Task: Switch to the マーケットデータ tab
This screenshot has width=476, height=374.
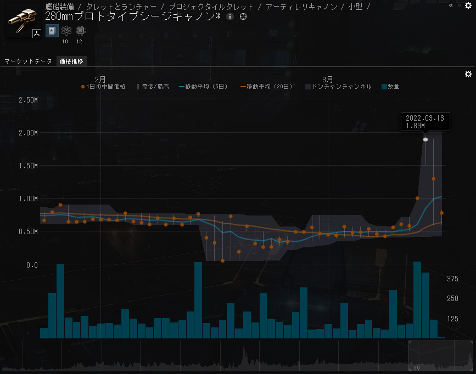Action: click(28, 61)
